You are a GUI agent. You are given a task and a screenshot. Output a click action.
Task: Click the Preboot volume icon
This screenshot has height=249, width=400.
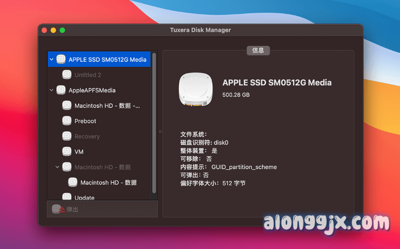(x=67, y=121)
